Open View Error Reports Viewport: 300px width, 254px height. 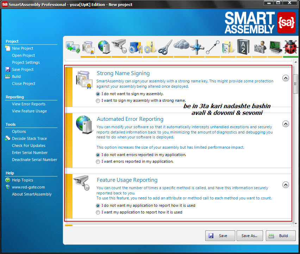pos(29,104)
